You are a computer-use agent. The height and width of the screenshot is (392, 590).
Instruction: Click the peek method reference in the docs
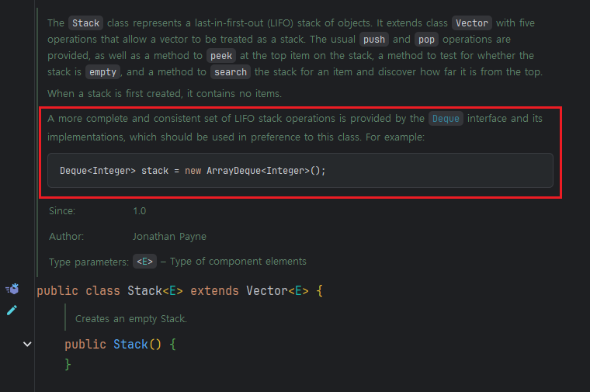(220, 55)
